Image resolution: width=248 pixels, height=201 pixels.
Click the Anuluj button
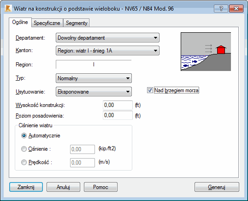click(63, 187)
